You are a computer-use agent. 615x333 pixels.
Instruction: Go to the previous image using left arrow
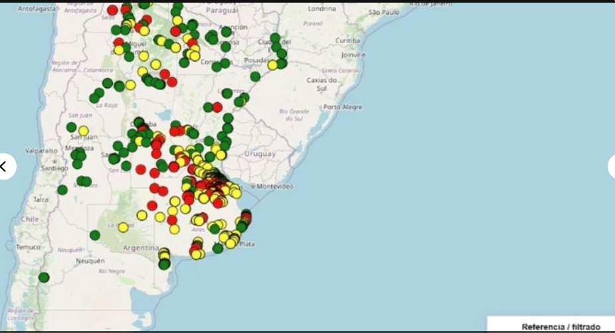click(3, 166)
